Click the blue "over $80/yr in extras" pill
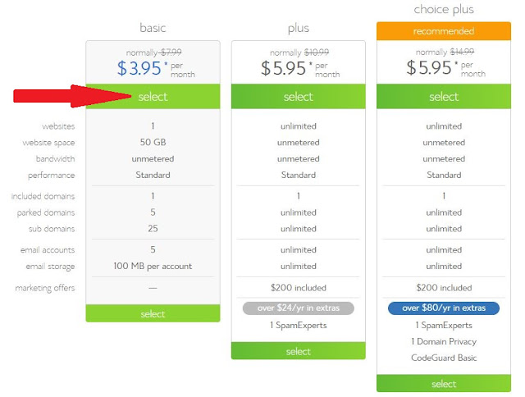525x397 pixels. 444,308
